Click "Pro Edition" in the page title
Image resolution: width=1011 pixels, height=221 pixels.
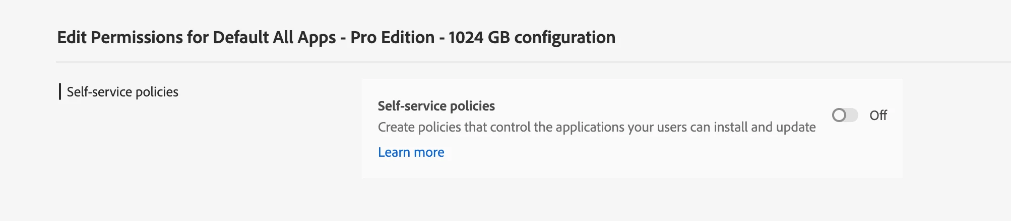point(392,38)
